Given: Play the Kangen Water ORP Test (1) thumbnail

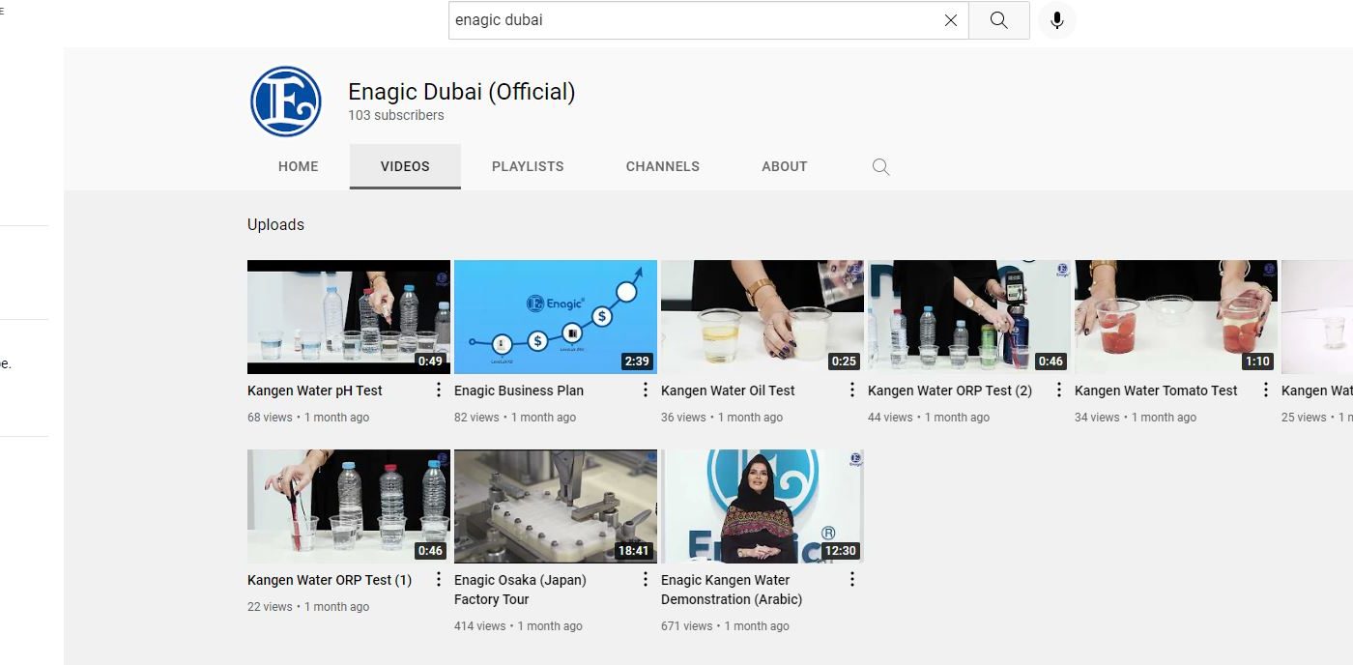Looking at the screenshot, I should 349,506.
